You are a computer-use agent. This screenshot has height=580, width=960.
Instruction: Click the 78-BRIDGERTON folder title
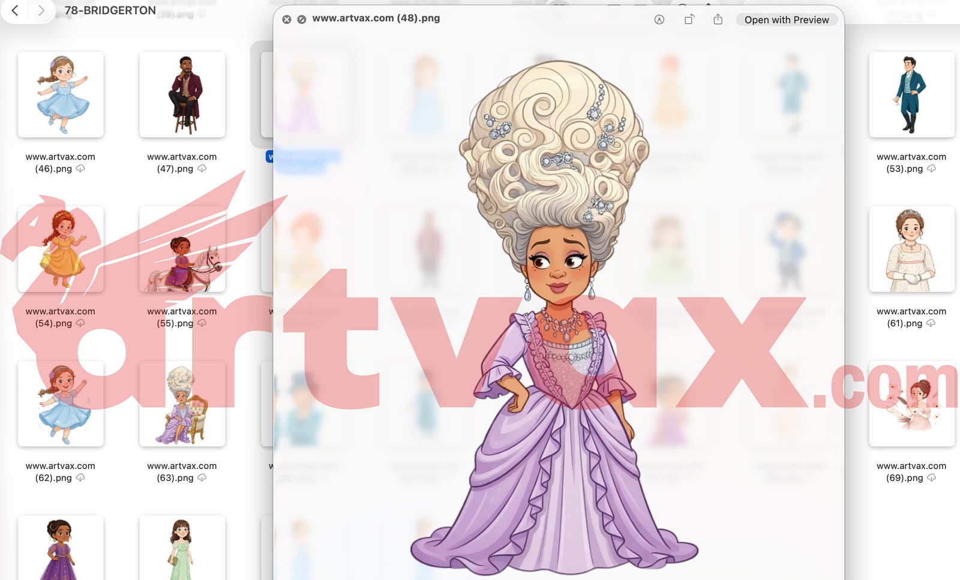(x=110, y=10)
